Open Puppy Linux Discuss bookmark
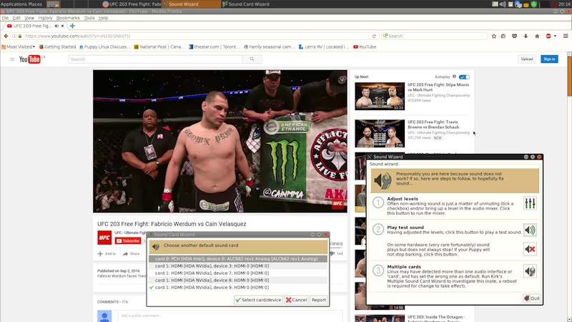Image resolution: width=572 pixels, height=322 pixels. pos(104,47)
